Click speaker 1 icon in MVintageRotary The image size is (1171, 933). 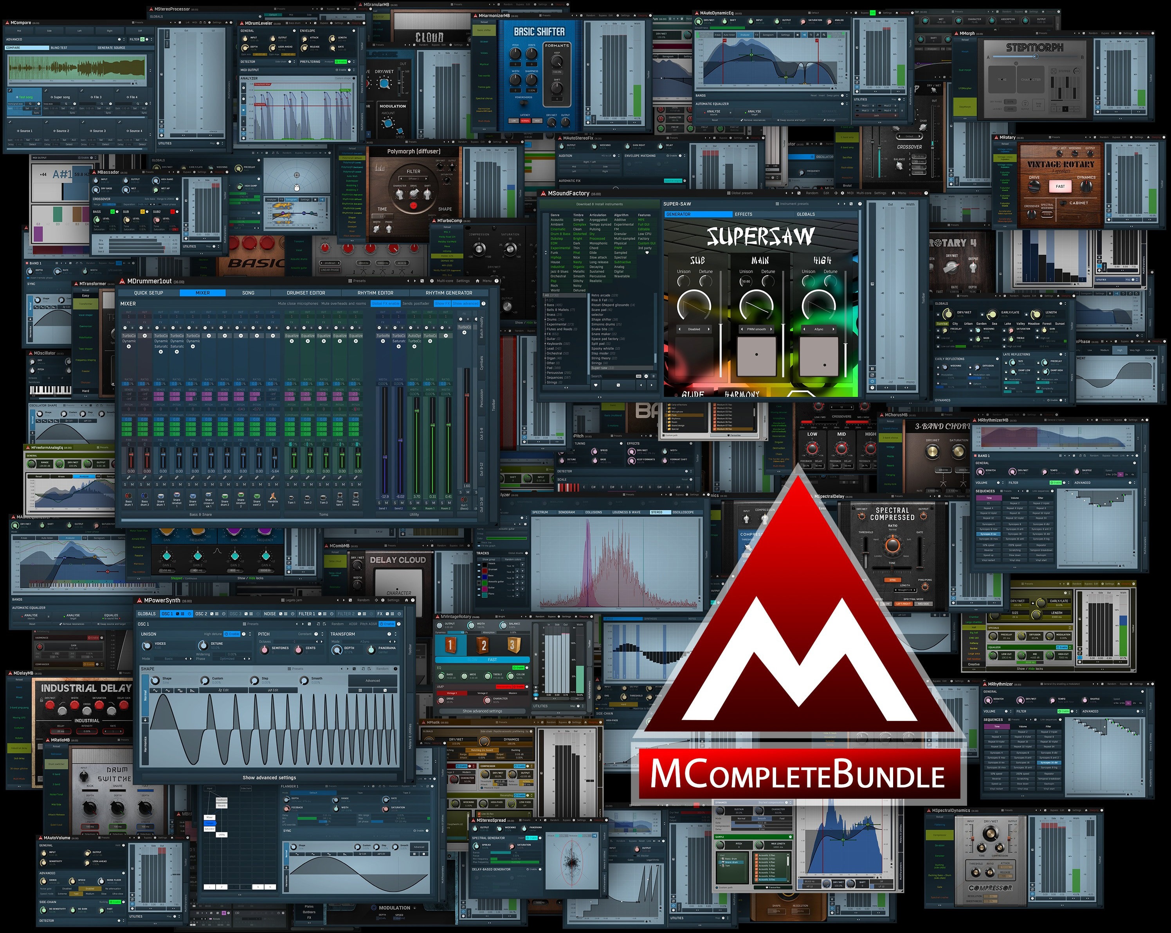point(450,645)
